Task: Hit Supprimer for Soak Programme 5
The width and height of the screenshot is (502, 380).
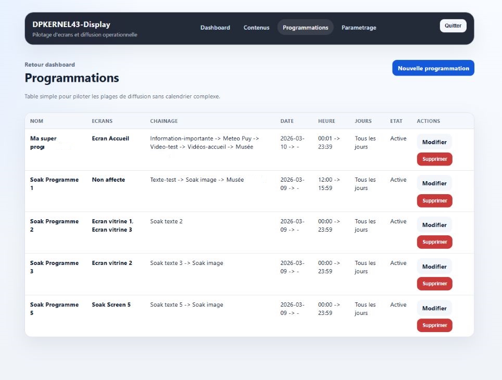Action: (434, 325)
